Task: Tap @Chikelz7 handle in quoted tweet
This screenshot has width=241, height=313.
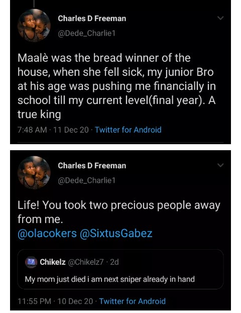Action: pyautogui.click(x=86, y=262)
